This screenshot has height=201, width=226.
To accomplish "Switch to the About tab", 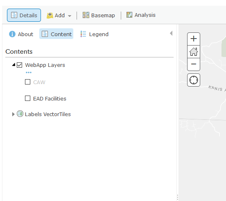I will click(21, 34).
